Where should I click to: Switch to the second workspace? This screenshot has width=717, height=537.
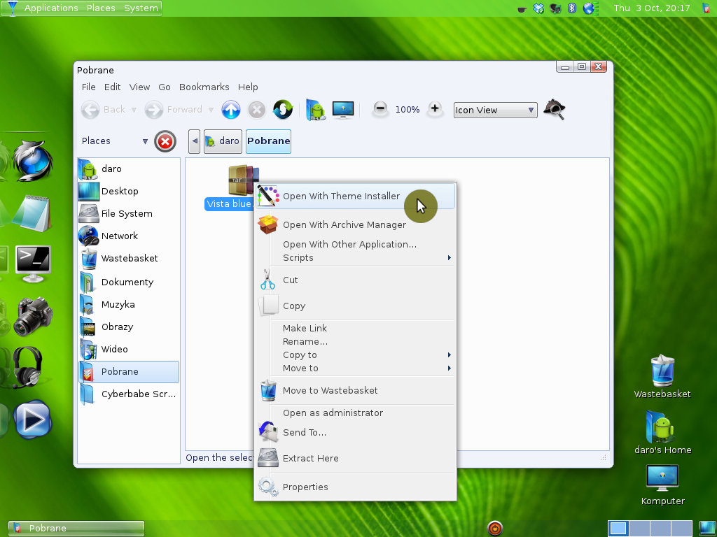tap(640, 528)
